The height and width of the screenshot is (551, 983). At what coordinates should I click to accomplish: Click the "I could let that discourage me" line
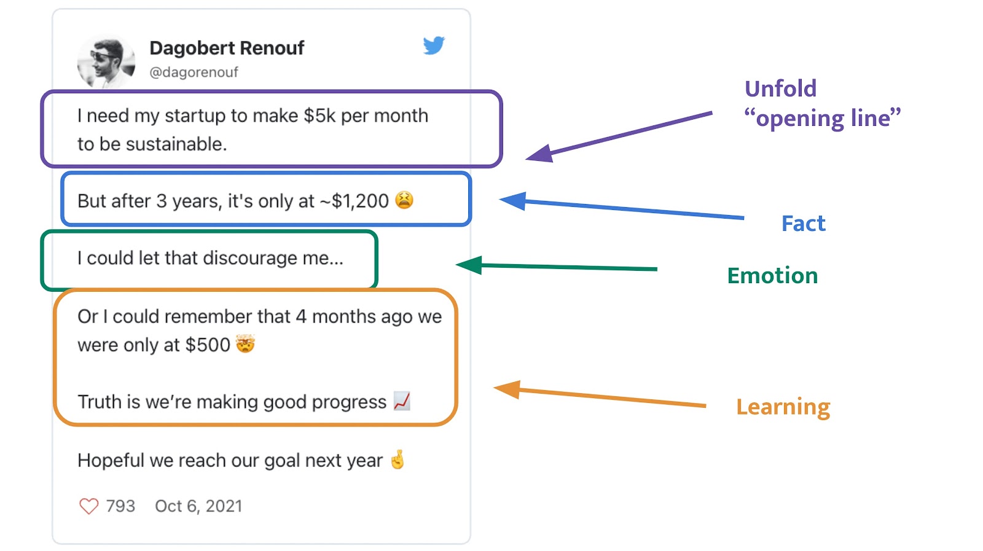(210, 258)
